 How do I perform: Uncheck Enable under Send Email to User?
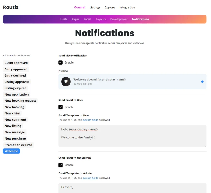[60, 107]
